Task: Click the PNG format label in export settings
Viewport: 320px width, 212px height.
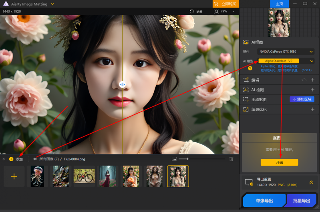Action: (281, 185)
